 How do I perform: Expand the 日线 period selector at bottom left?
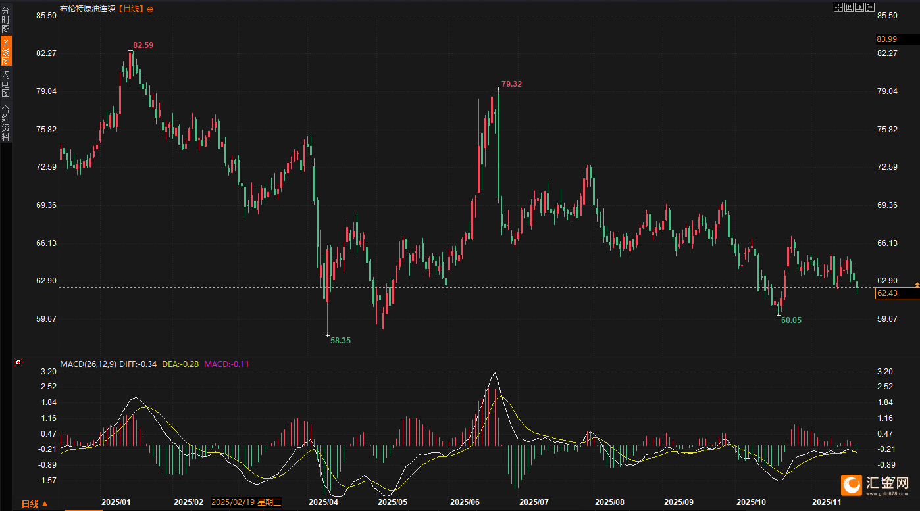point(35,504)
